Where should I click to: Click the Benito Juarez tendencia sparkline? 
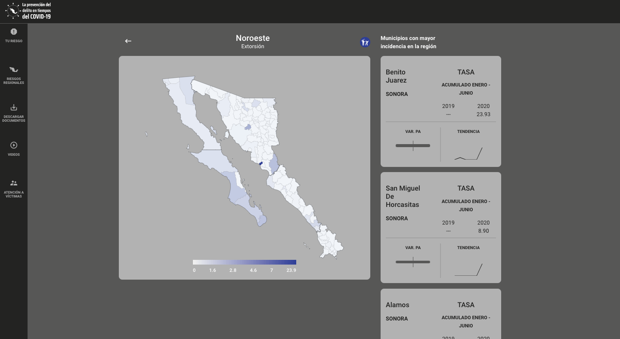pyautogui.click(x=468, y=154)
